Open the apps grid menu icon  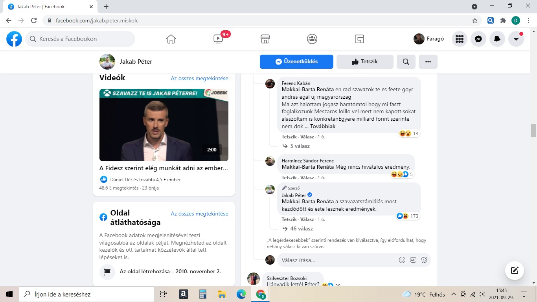pos(459,39)
